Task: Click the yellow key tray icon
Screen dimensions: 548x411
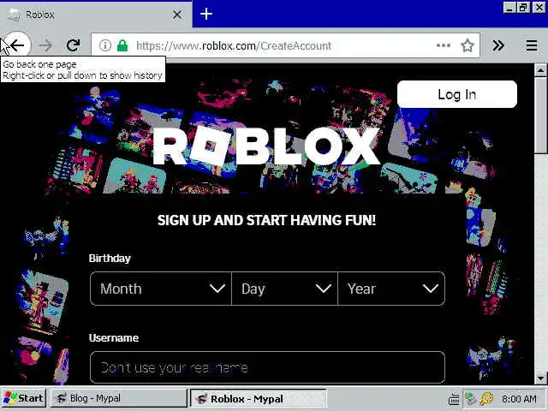Action: (486, 398)
